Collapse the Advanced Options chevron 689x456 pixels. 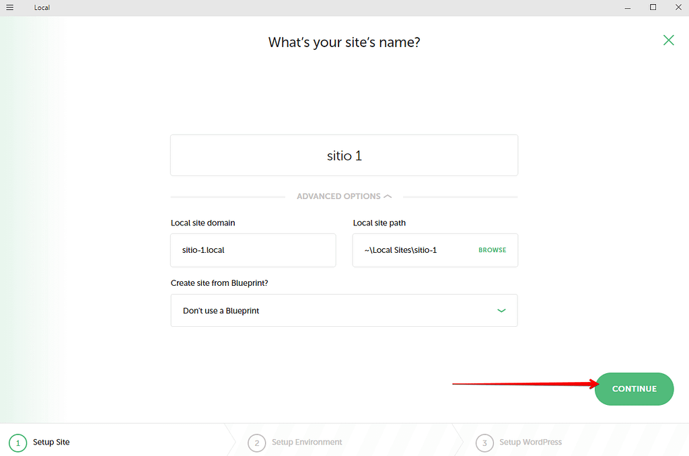(388, 196)
